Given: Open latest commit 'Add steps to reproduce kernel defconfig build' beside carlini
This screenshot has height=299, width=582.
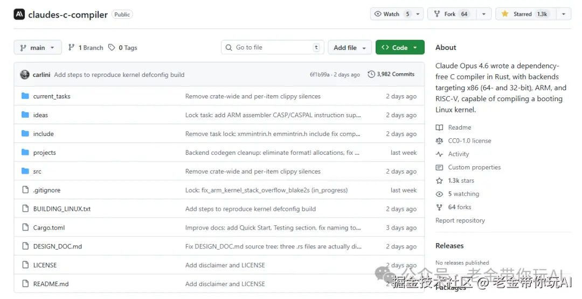Looking at the screenshot, I should coord(119,74).
